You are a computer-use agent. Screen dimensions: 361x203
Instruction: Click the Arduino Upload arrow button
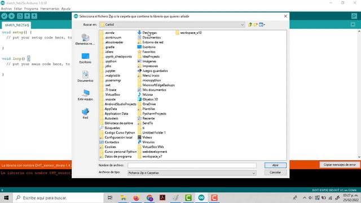pyautogui.click(x=11, y=16)
